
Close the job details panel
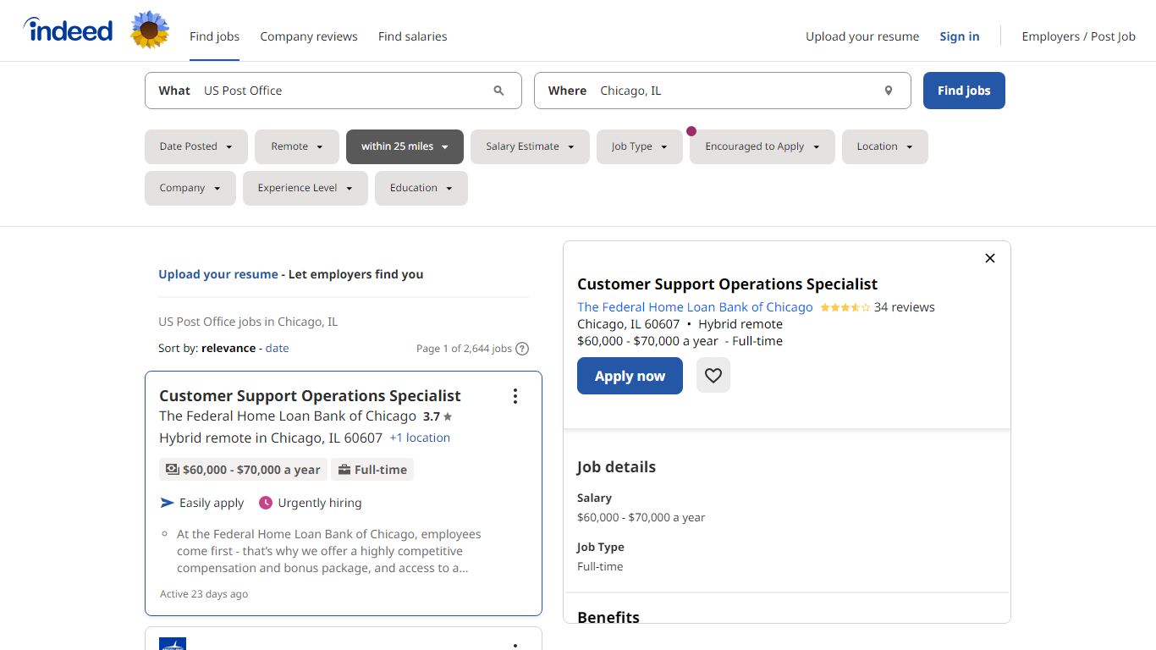click(990, 258)
